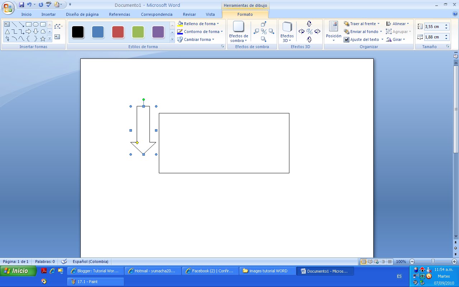Expand the Cambiar forma menu

(197, 39)
